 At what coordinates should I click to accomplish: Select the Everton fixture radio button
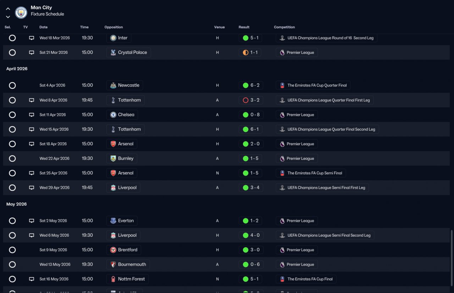point(12,221)
